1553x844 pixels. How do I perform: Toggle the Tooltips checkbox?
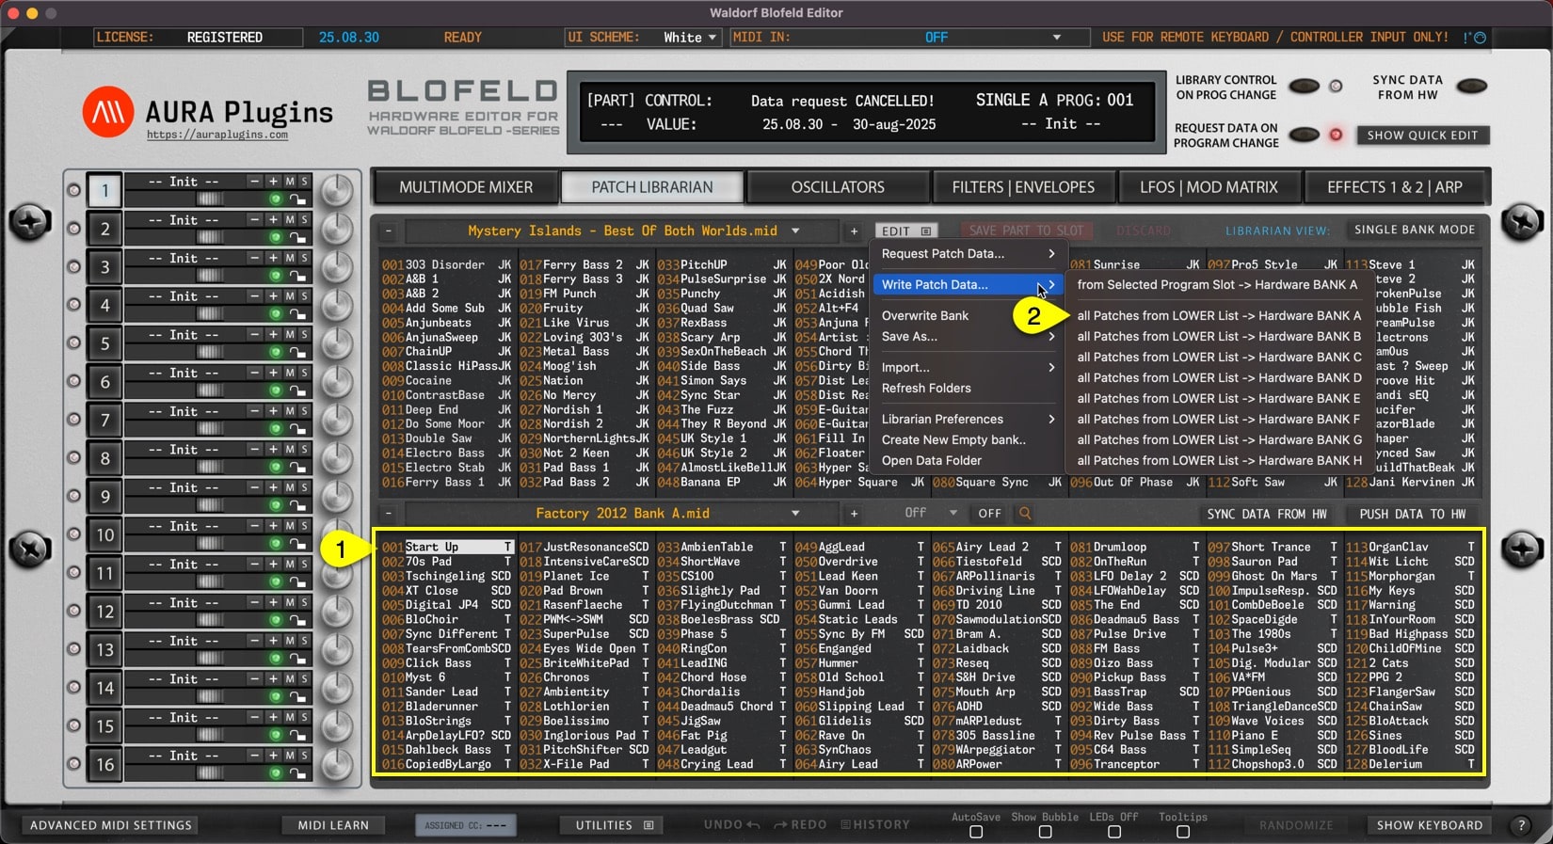1183,832
